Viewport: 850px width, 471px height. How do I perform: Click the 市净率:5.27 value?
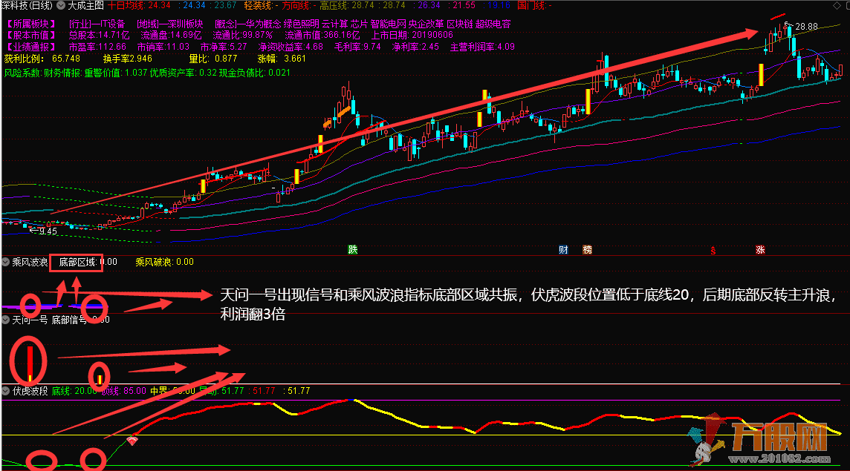[x=224, y=47]
